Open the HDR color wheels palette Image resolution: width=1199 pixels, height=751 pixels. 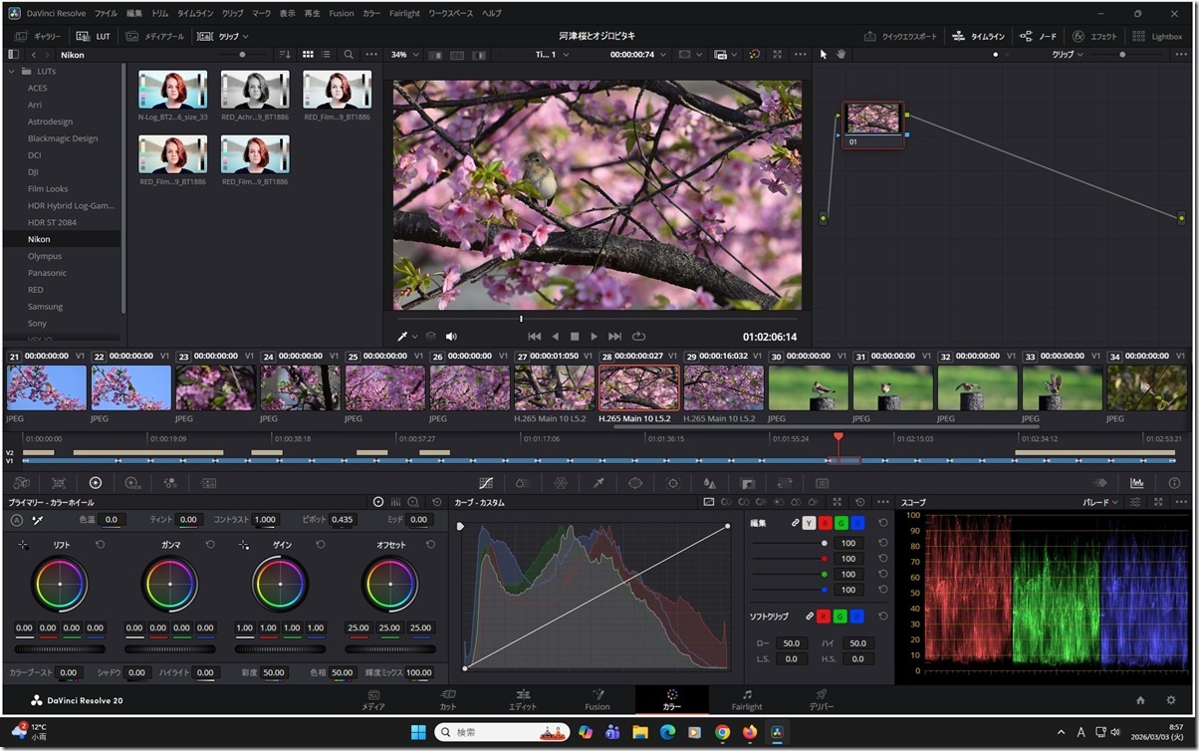coord(132,484)
